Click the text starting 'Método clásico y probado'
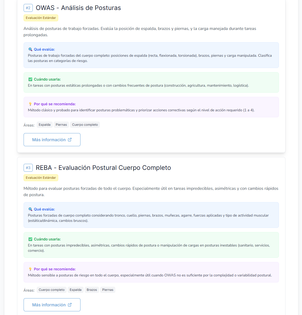The image size is (302, 315). 141,110
